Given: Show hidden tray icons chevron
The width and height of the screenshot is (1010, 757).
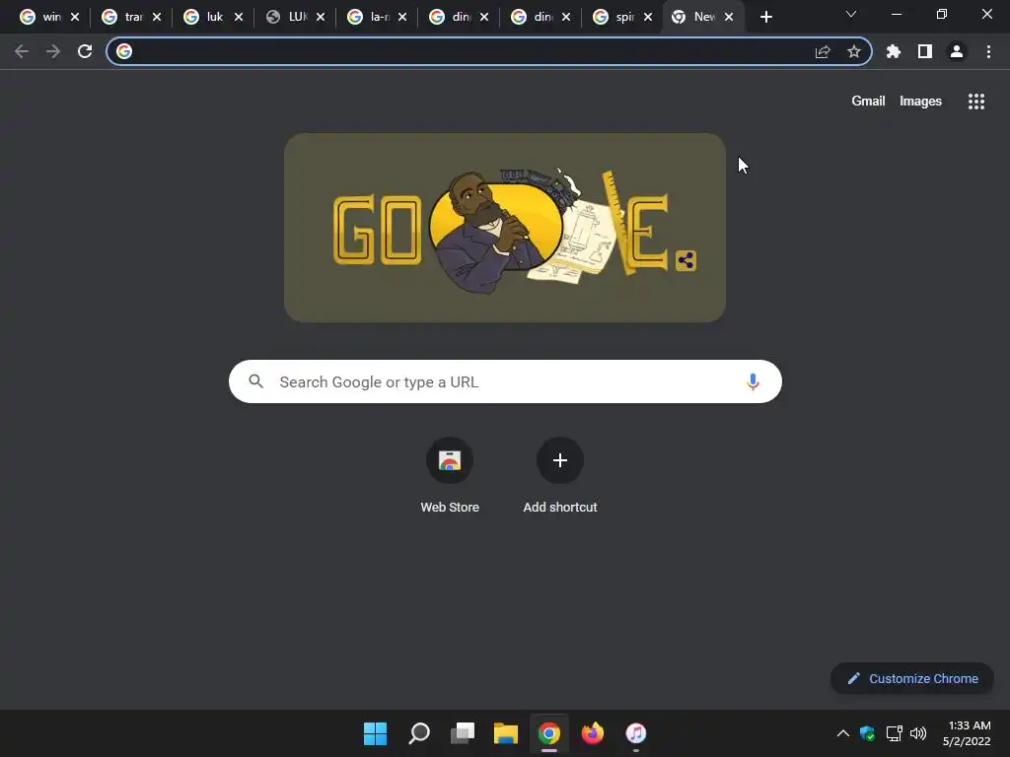Looking at the screenshot, I should click(842, 733).
